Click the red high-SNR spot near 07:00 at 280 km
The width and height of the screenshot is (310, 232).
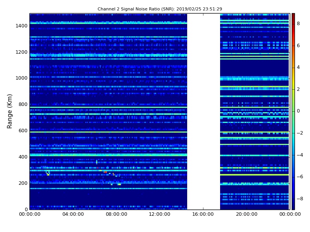tap(105, 172)
